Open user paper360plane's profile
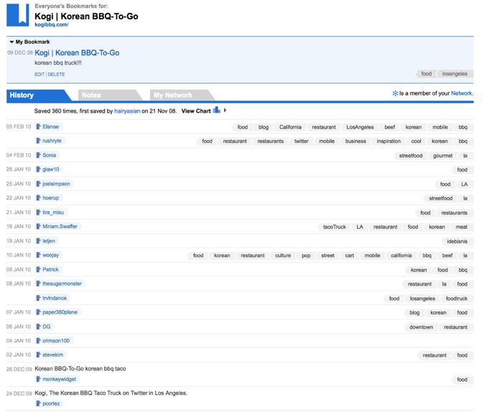This screenshot has width=484, height=412. [x=60, y=312]
